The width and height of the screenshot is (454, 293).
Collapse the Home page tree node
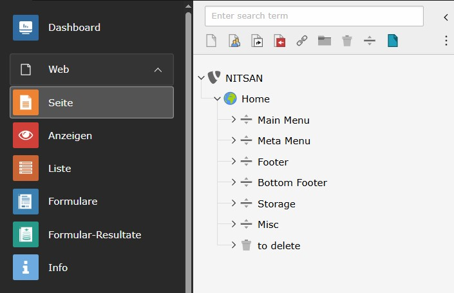pos(217,99)
